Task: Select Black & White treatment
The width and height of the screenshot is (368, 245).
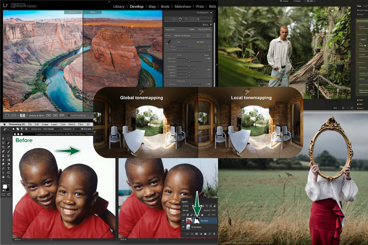Action: pyautogui.click(x=204, y=29)
